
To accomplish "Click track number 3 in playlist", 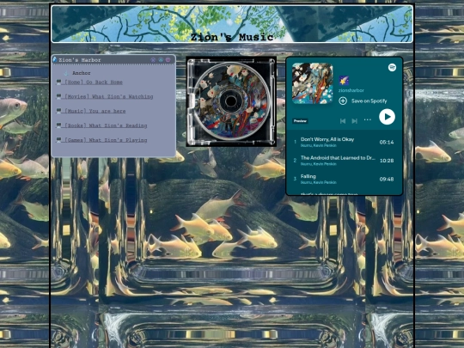I will point(295,179).
